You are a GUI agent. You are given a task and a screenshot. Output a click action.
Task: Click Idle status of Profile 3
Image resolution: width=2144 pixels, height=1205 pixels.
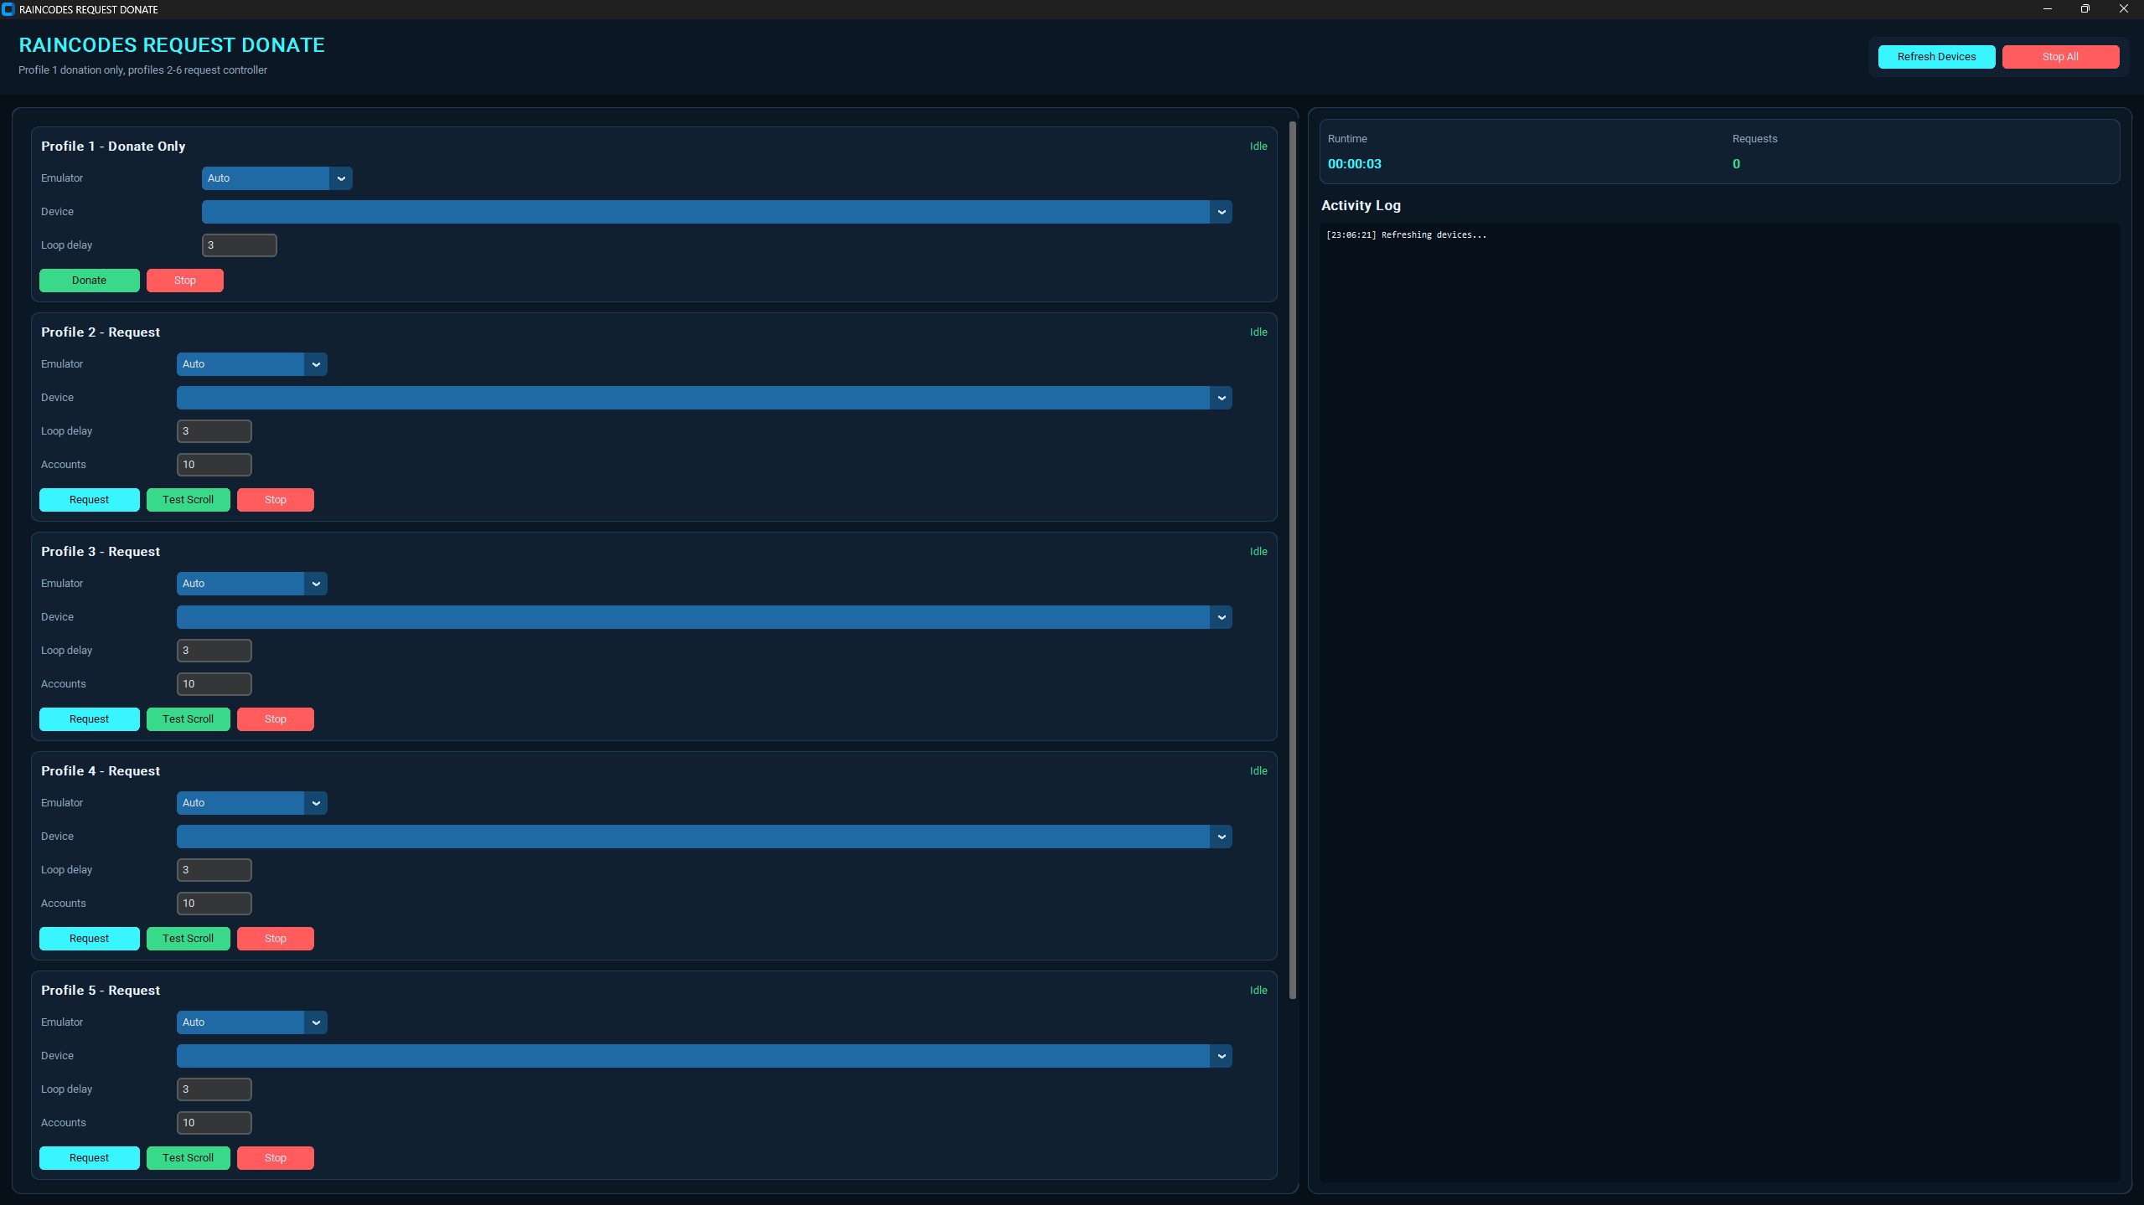click(x=1258, y=552)
